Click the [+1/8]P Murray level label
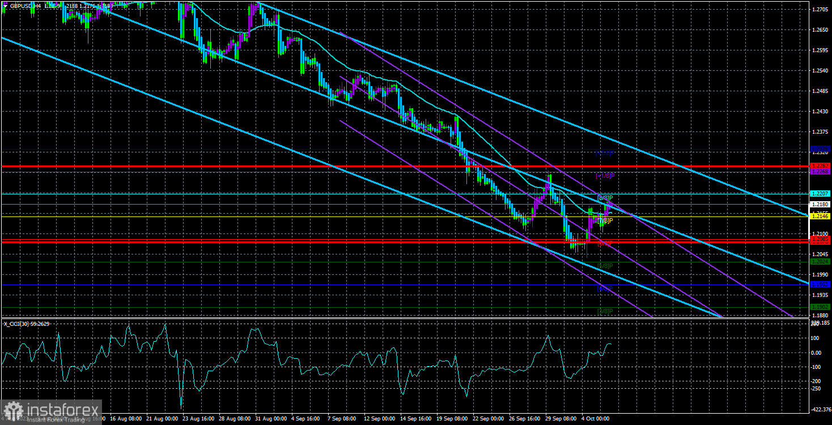Image resolution: width=832 pixels, height=425 pixels. point(605,176)
